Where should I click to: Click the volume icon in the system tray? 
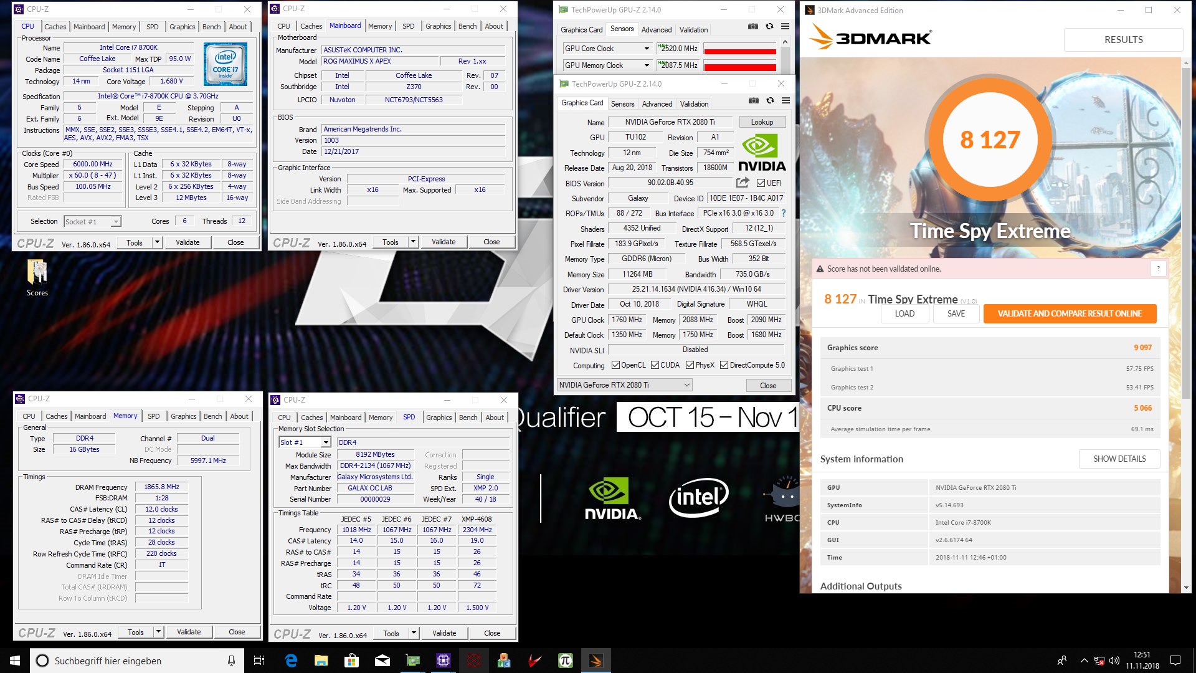click(x=1114, y=661)
